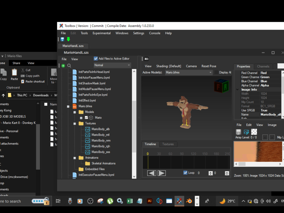
Task: Click the image editor save icon
Action: click(x=238, y=132)
